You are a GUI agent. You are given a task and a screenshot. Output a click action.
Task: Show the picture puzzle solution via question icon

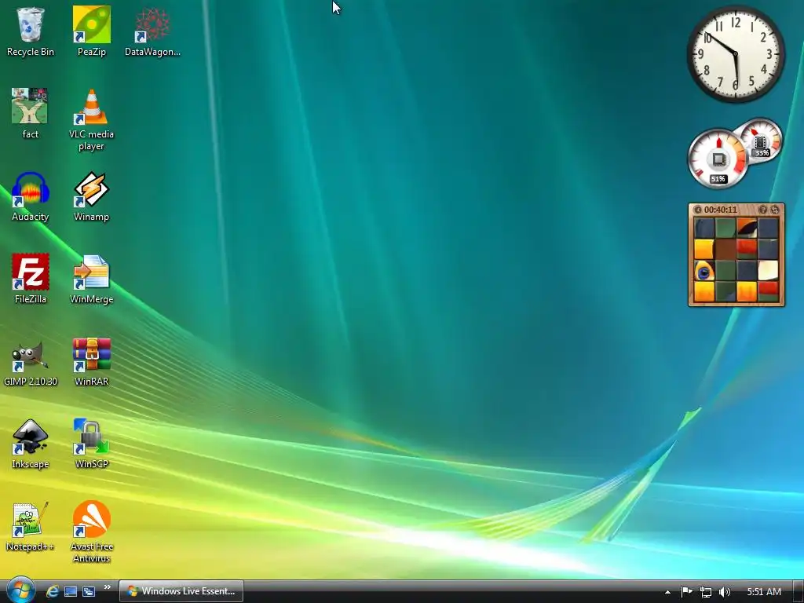(762, 210)
